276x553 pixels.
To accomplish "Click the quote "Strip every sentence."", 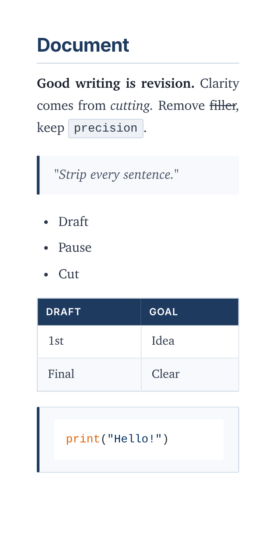I will [x=116, y=174].
